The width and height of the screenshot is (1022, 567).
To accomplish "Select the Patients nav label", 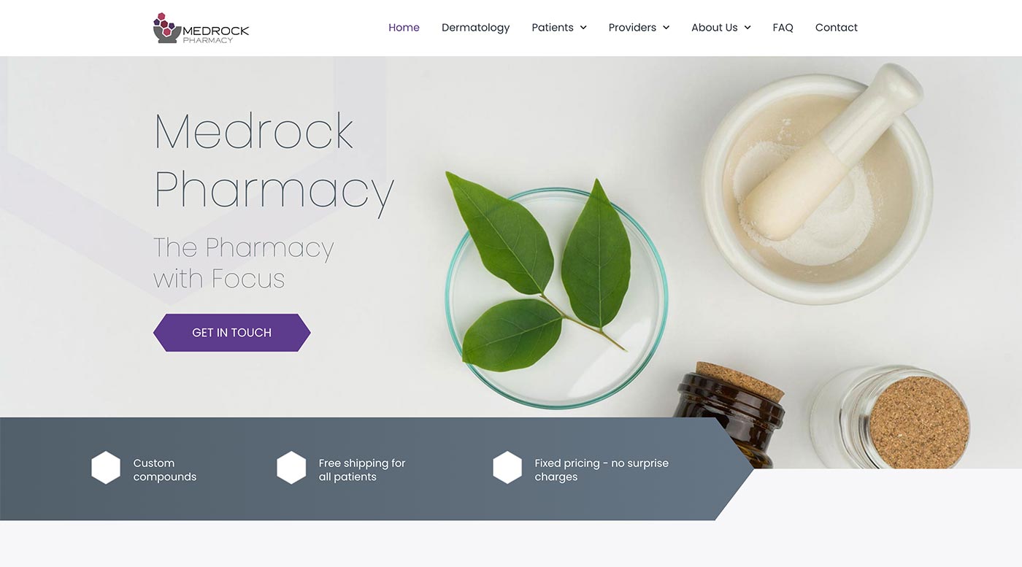I will click(x=553, y=28).
